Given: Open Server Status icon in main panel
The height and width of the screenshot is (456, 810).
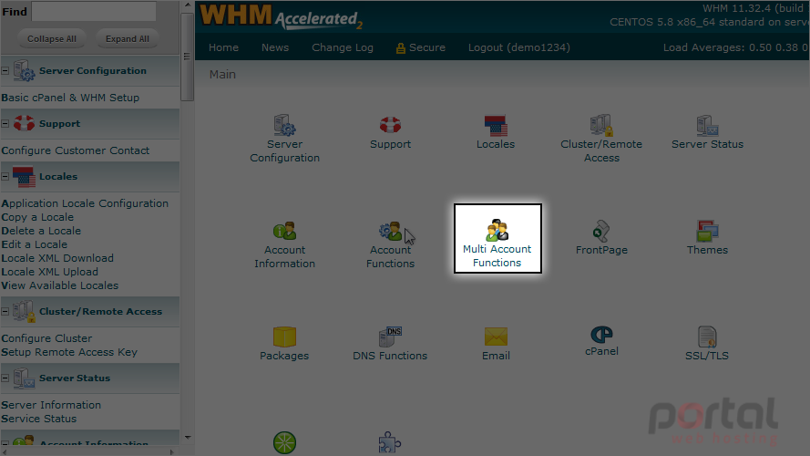Looking at the screenshot, I should 707,126.
